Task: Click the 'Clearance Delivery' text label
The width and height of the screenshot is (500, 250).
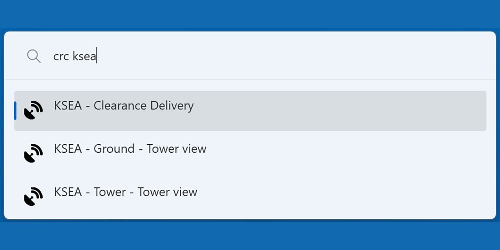Action: pos(143,106)
